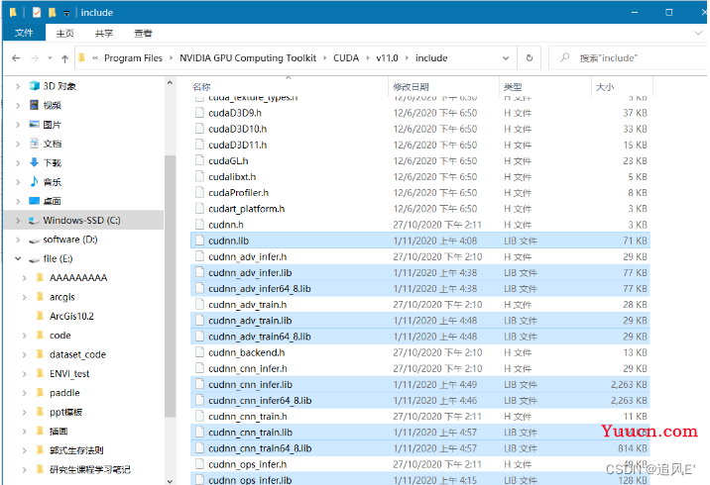This screenshot has width=710, height=485.
Task: Expand AAAAAAAAA folder node
Action: (25, 278)
